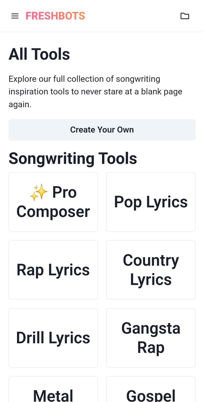Viewport: 204px width, 402px height.
Task: Open the Pop Lyrics generator
Action: coord(151,201)
